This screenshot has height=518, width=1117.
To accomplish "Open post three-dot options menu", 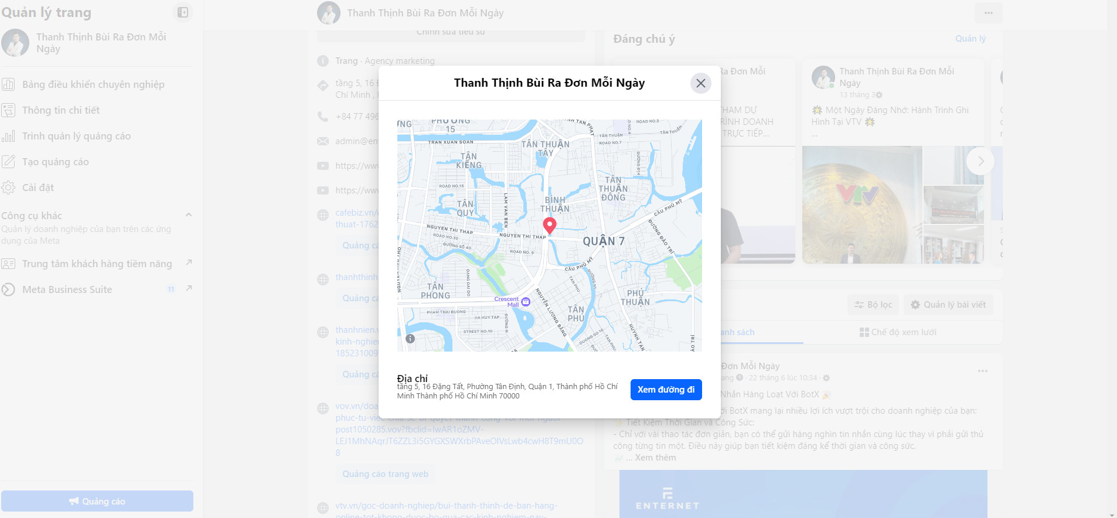I will coord(983,371).
